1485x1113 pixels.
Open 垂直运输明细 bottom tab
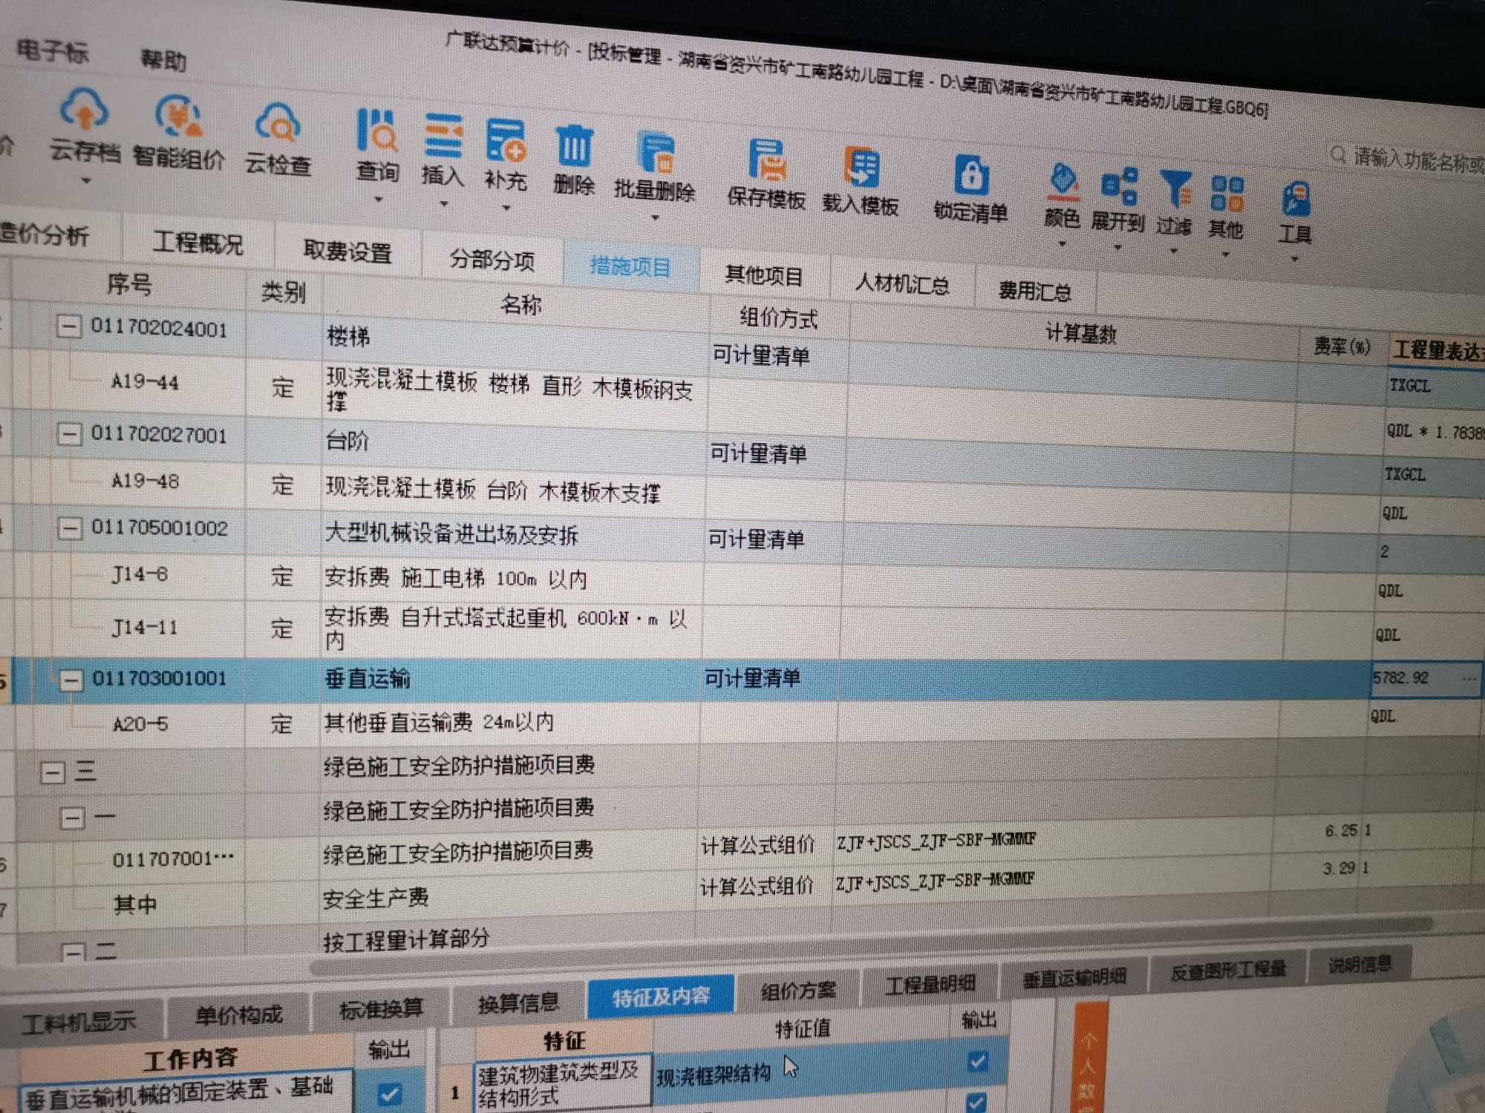coord(1074,977)
